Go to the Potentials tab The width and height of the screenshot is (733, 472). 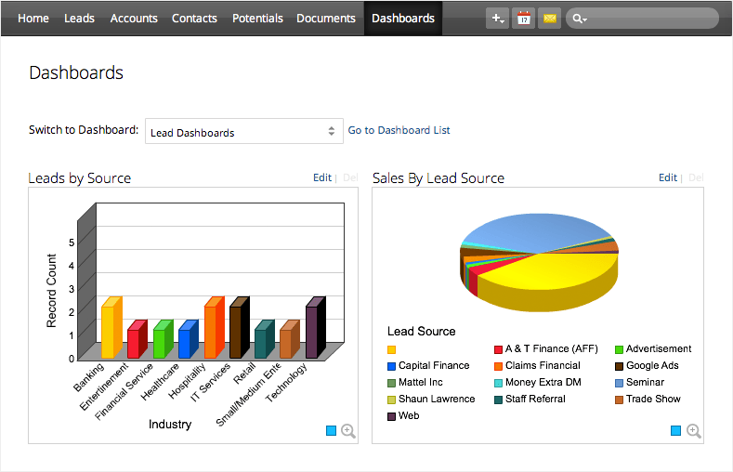[x=257, y=19]
